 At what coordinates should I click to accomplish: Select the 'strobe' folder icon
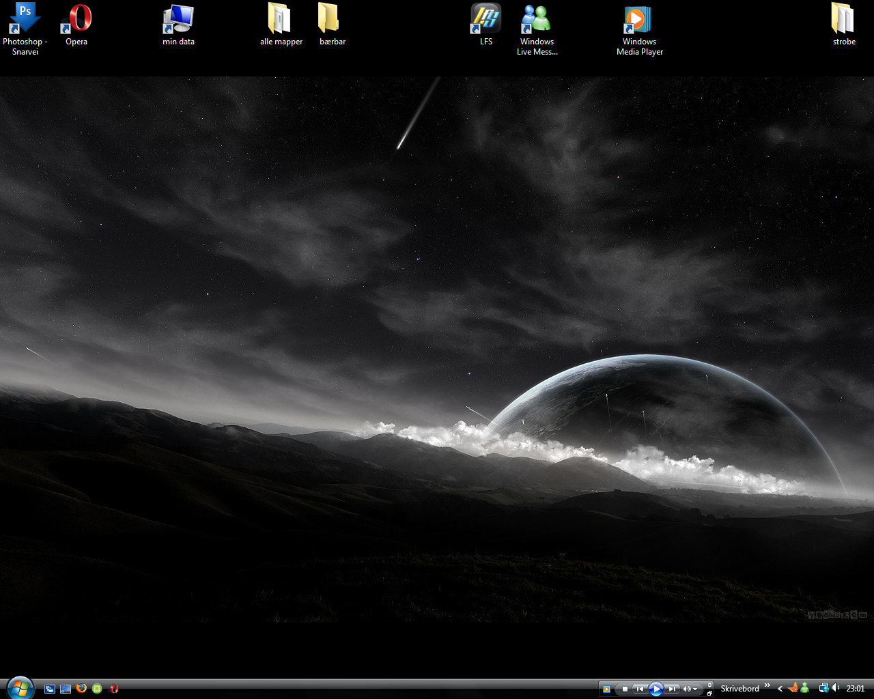point(844,25)
